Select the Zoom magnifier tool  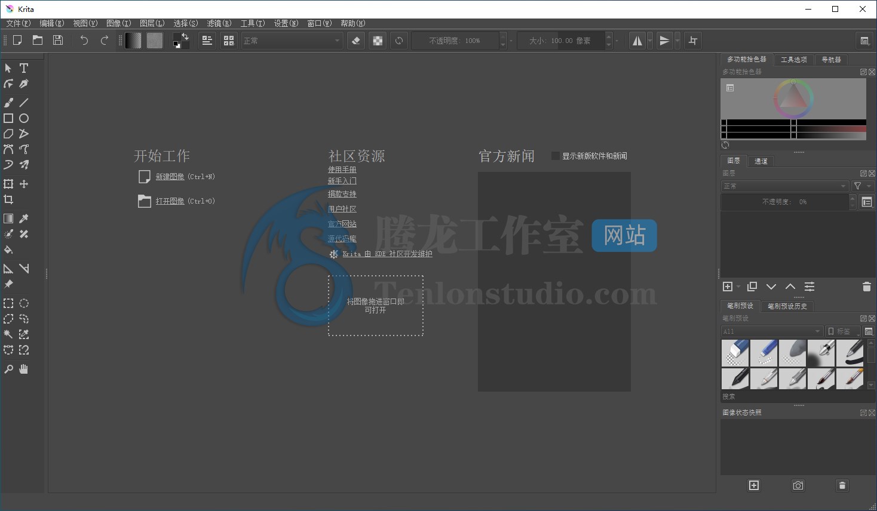tap(8, 369)
